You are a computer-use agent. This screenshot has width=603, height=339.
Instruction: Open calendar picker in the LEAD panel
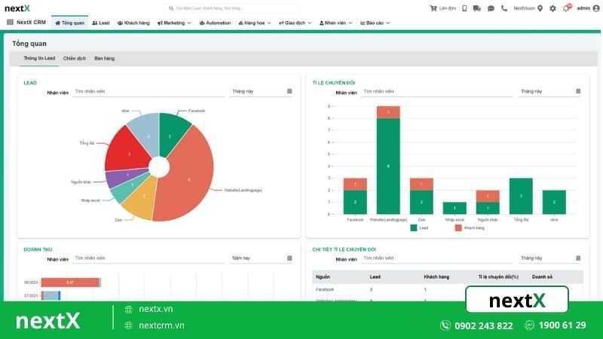coord(289,91)
